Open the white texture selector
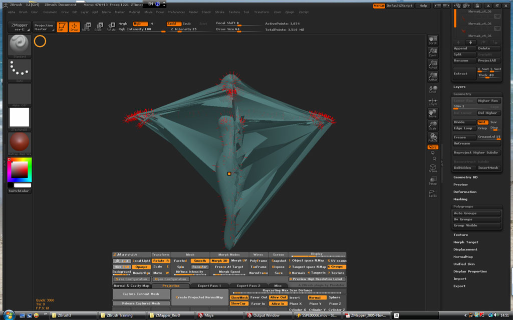 tap(20, 119)
